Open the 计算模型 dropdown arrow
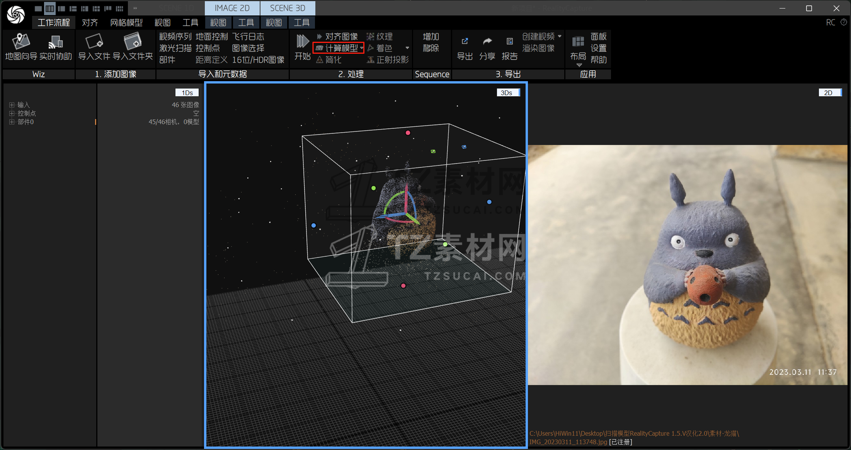851x450 pixels. pyautogui.click(x=362, y=48)
